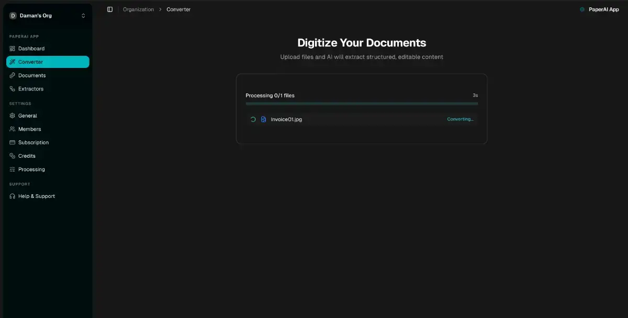Click the Help headset icon
Viewport: 628px width, 318px height.
13,196
